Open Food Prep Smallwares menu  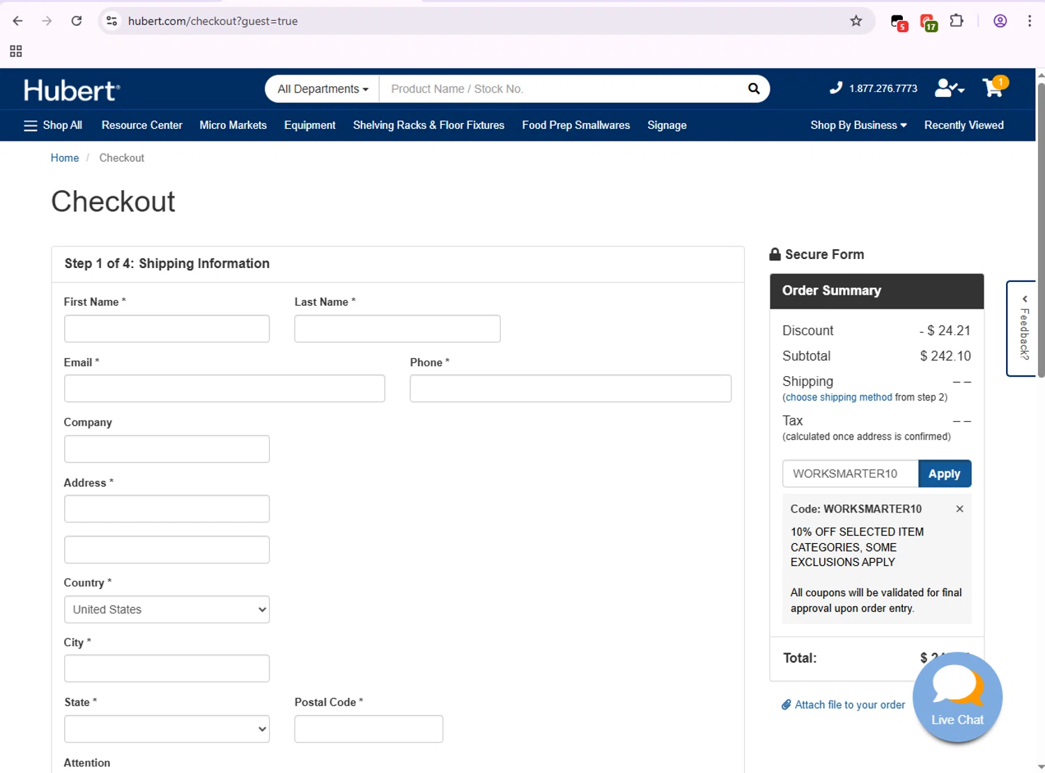576,125
